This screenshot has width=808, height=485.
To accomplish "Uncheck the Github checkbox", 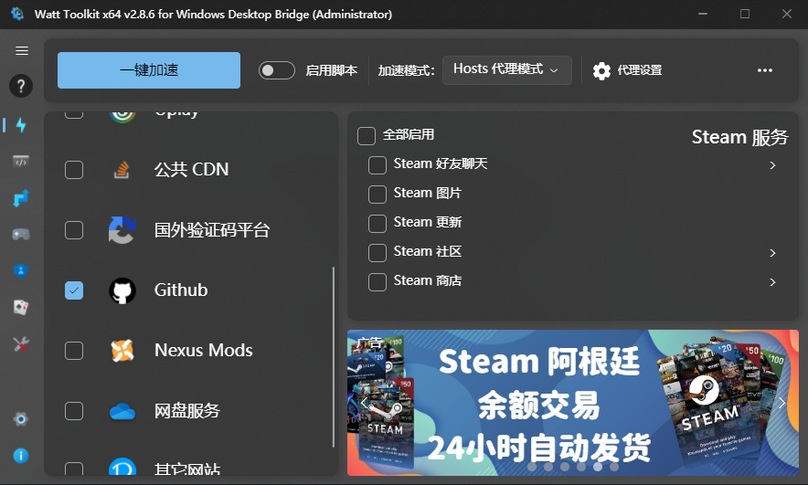I will click(74, 290).
